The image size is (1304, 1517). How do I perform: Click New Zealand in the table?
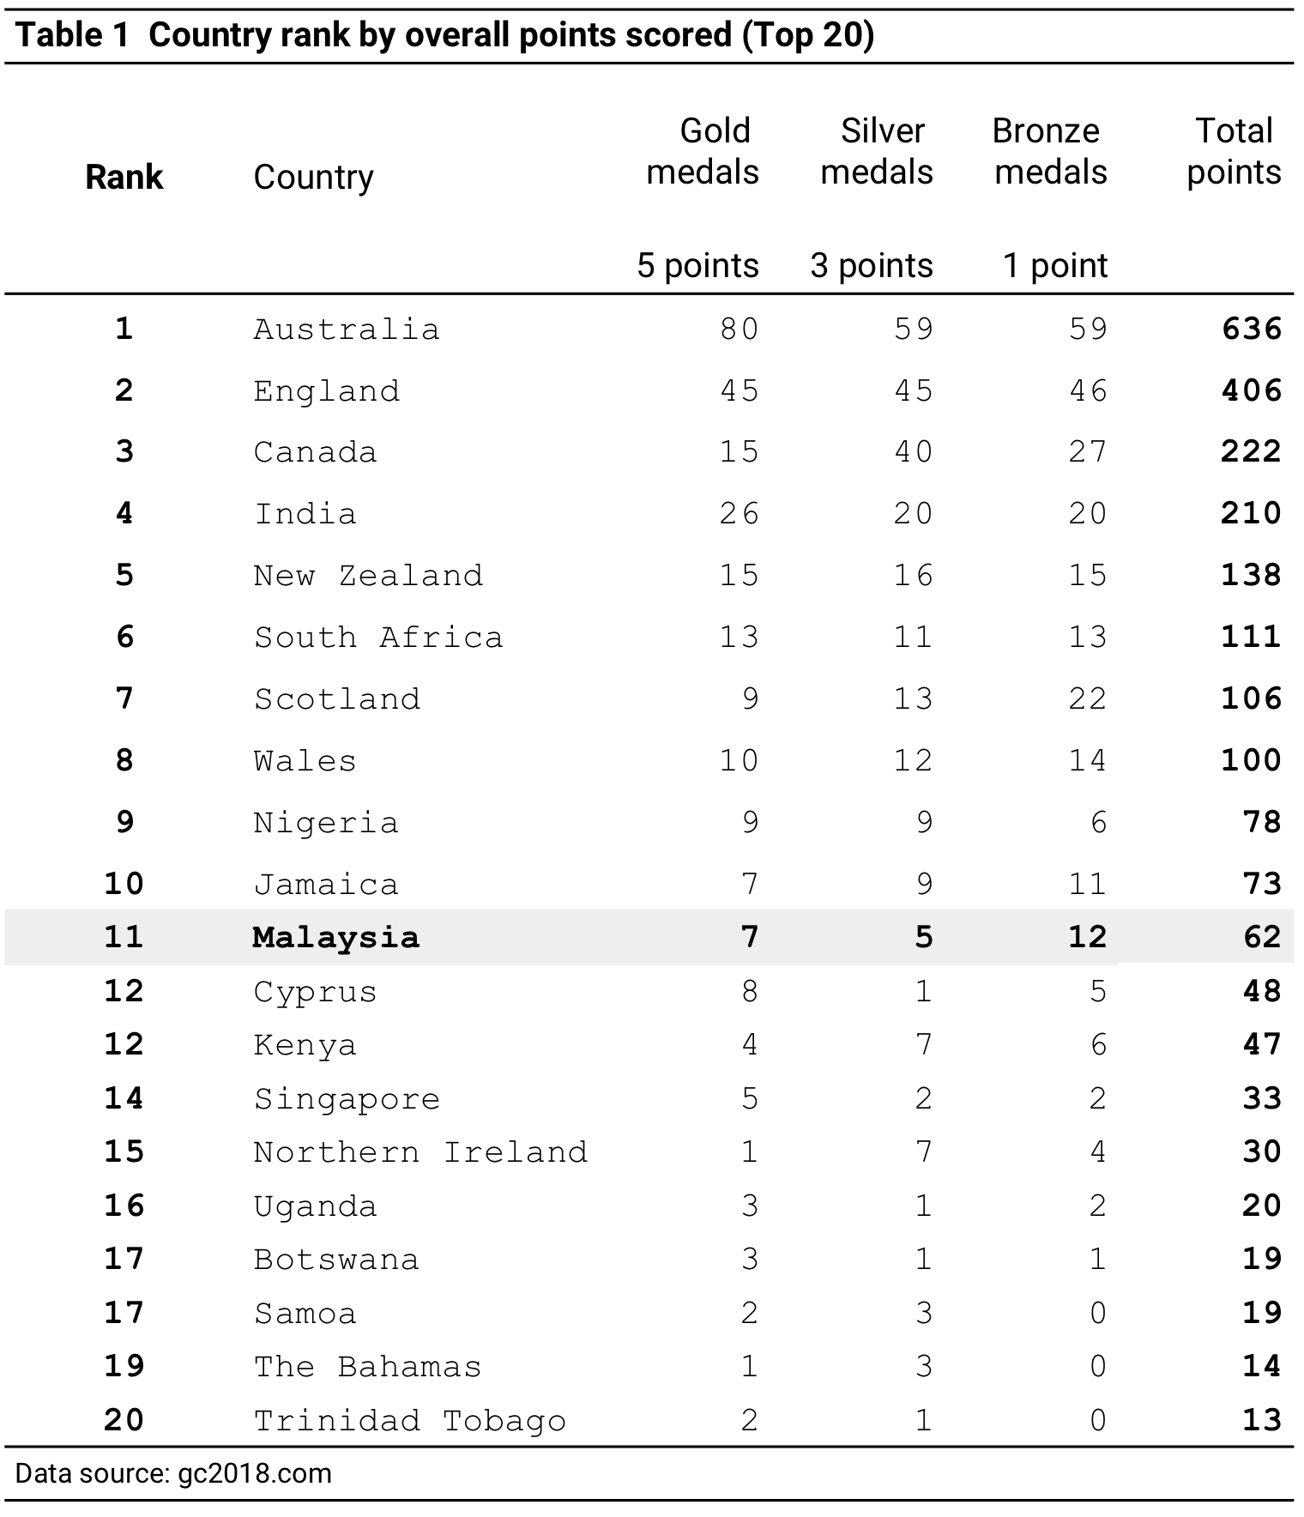368,576
